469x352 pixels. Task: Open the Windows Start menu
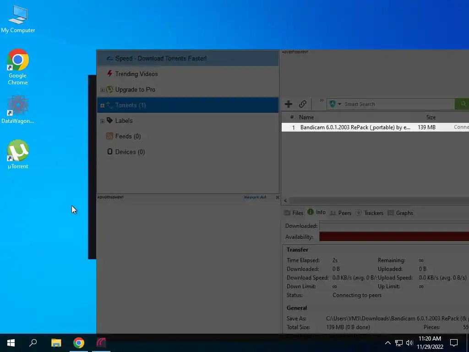(x=11, y=343)
